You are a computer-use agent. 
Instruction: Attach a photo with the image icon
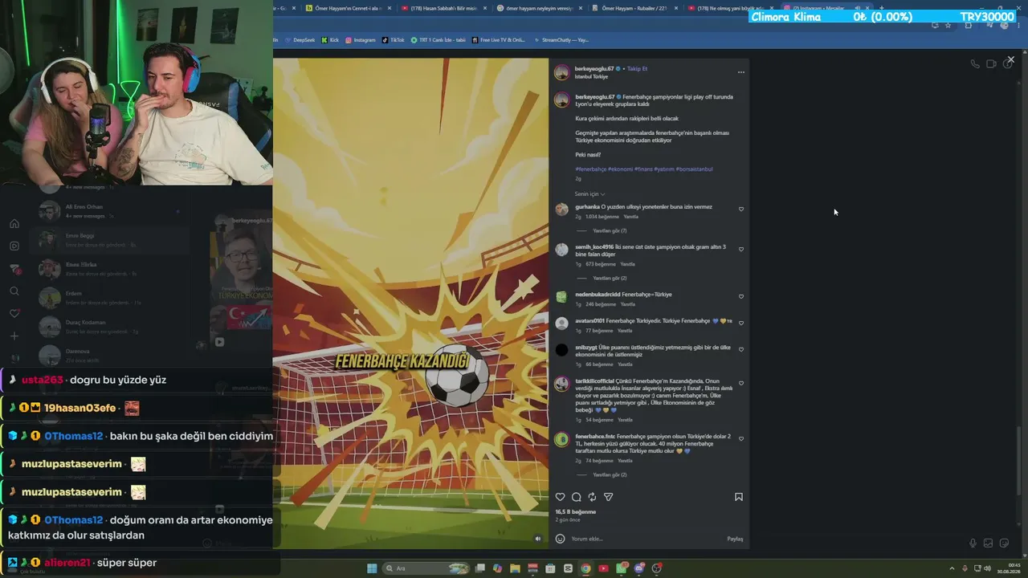click(988, 543)
